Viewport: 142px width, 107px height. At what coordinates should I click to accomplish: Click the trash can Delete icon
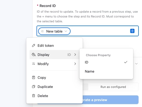pos(34,96)
